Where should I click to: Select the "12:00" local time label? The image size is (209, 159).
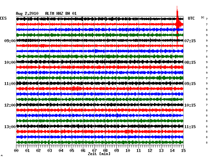(x=10, y=105)
